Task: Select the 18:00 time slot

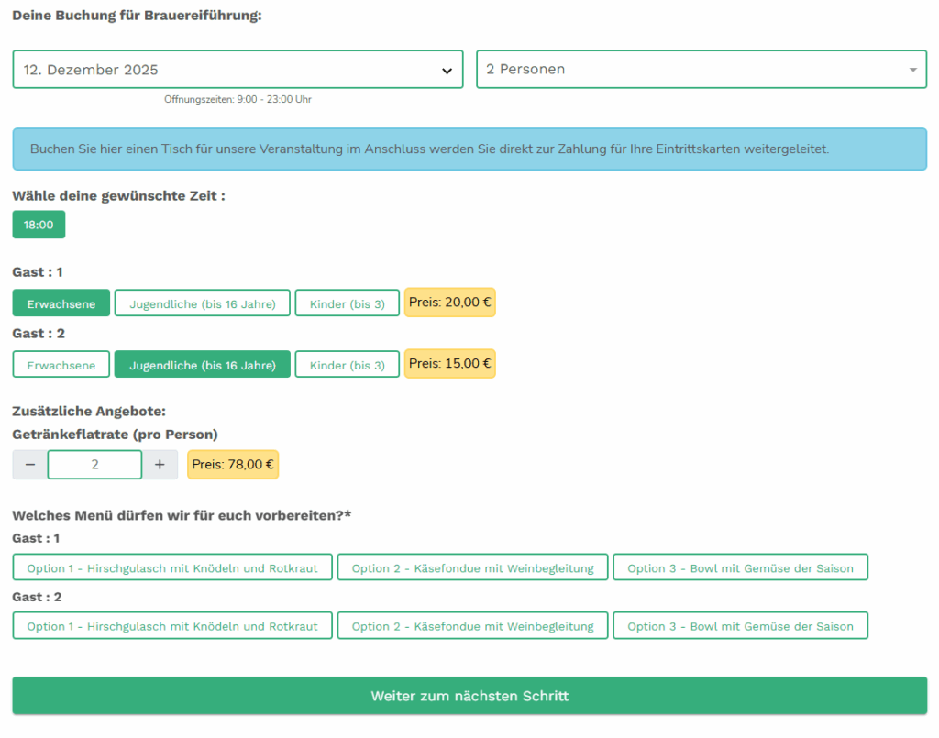Action: click(39, 225)
